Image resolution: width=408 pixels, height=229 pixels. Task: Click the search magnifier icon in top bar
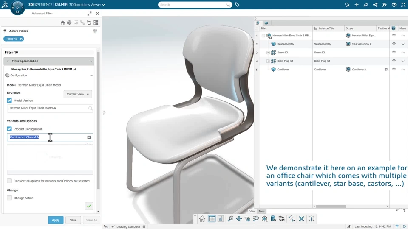click(228, 4)
